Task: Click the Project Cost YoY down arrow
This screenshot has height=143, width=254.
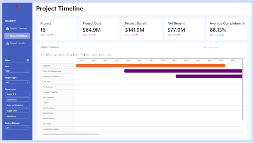Action: (94, 35)
